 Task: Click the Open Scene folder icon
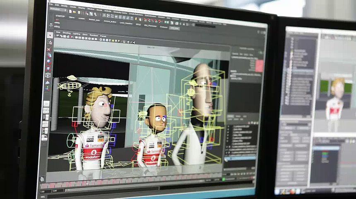coord(75,12)
